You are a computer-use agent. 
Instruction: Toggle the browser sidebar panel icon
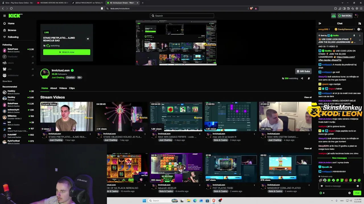coord(344,8)
